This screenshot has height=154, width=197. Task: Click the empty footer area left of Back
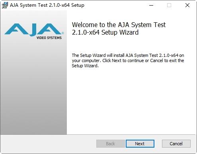pyautogui.click(x=49, y=144)
